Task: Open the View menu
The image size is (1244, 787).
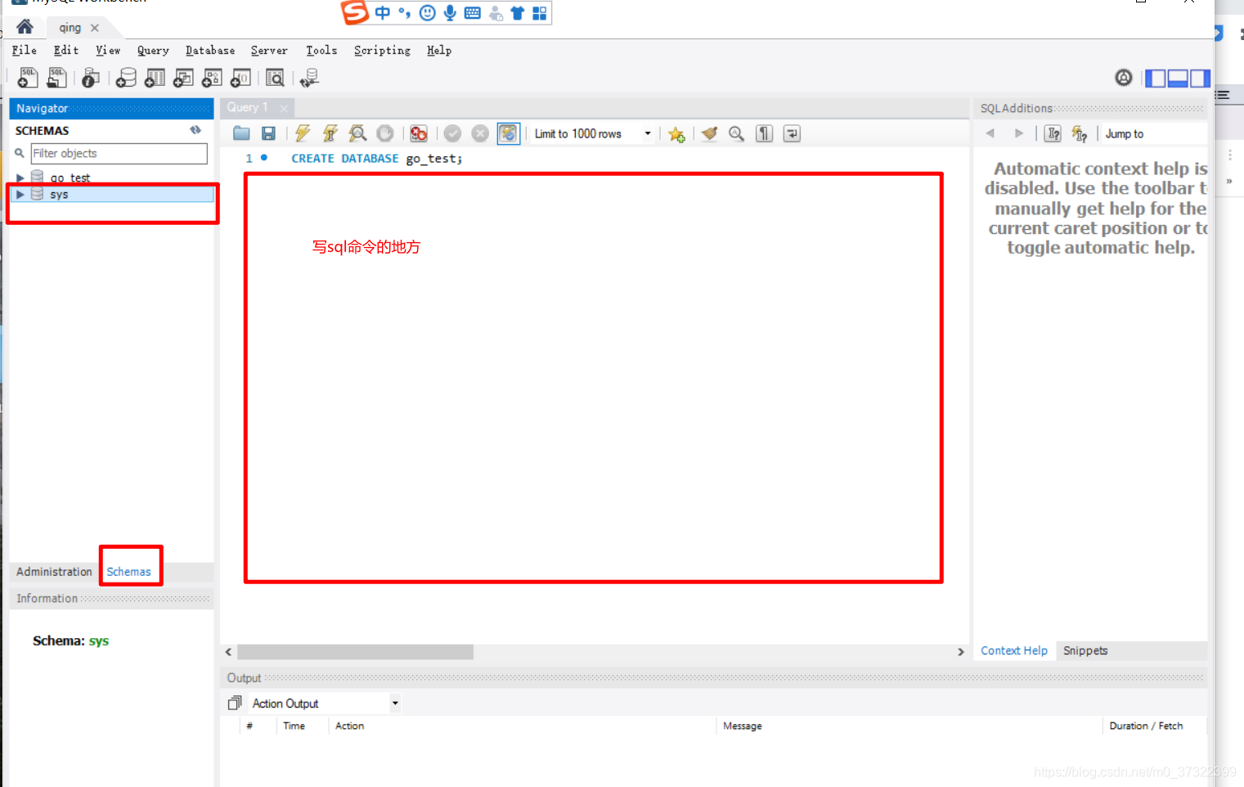Action: point(108,51)
